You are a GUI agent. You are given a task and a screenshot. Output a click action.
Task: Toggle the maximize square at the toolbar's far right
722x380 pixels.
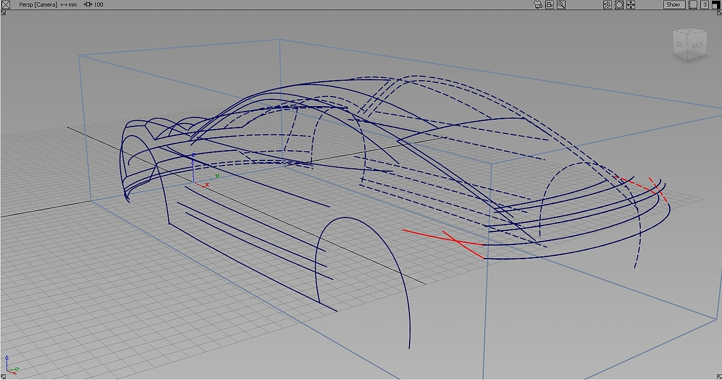click(717, 5)
